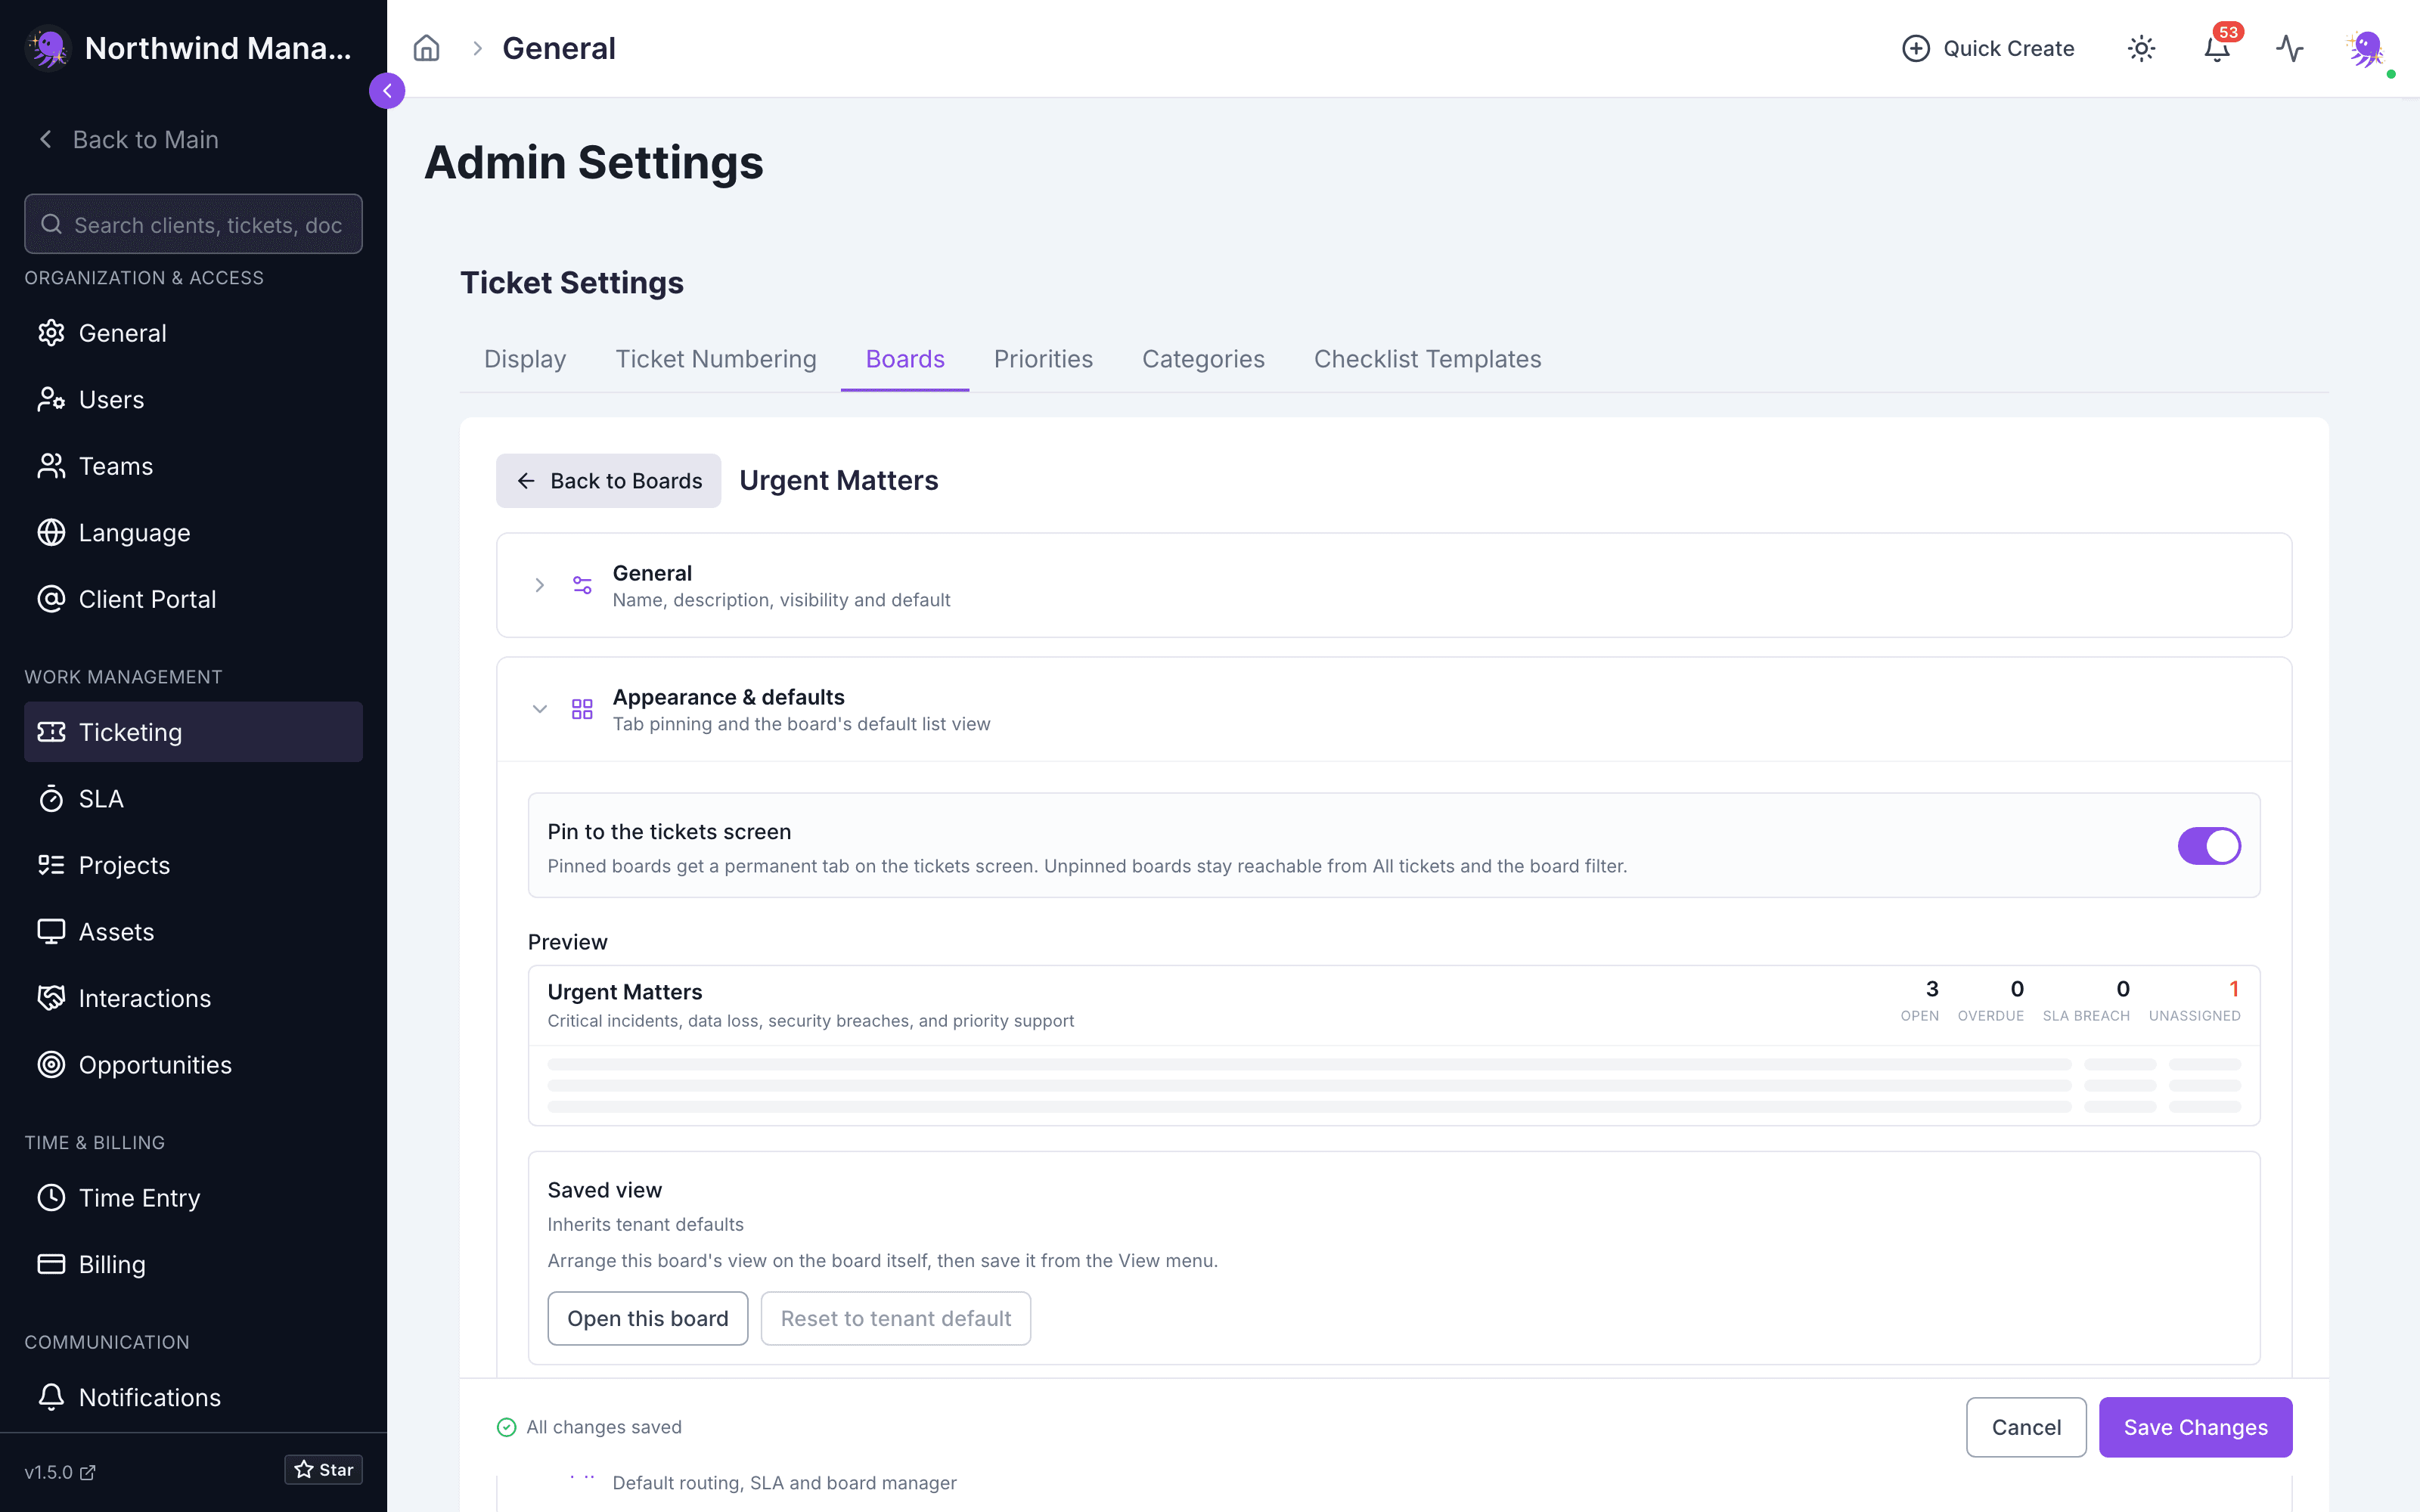
Task: Collapse the Appearance & defaults section
Action: coord(539,709)
